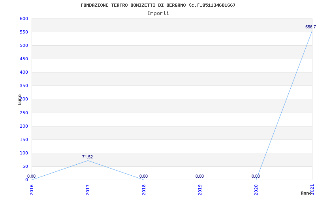Click the rising line segment between 2020 and 2021
This screenshot has width=316, height=197.
284,105
